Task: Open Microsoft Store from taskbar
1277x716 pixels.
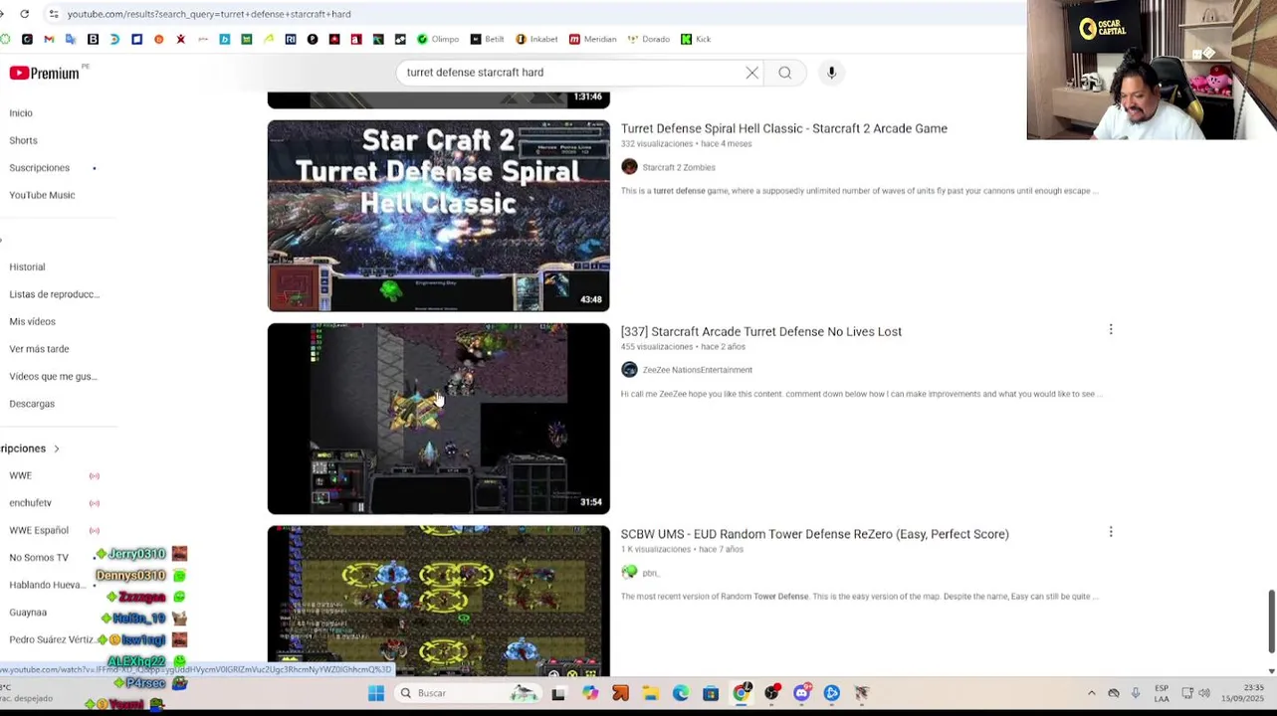Action: tap(711, 693)
